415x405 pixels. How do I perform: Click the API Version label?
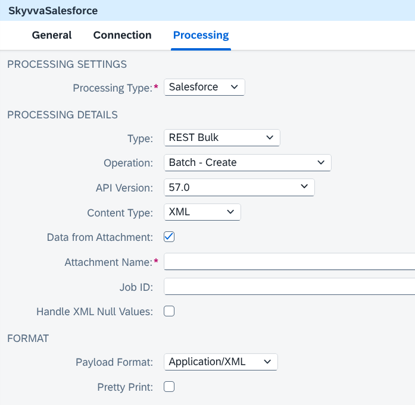pyautogui.click(x=124, y=188)
